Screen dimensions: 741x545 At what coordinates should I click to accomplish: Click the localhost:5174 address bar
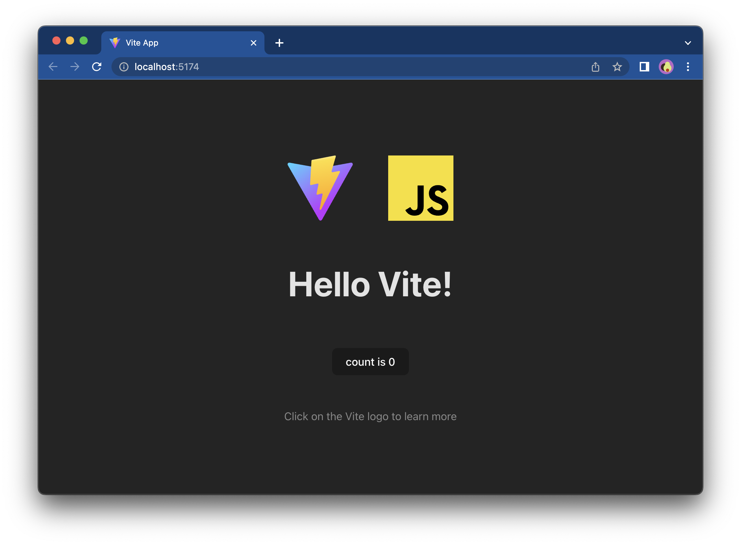click(x=370, y=67)
